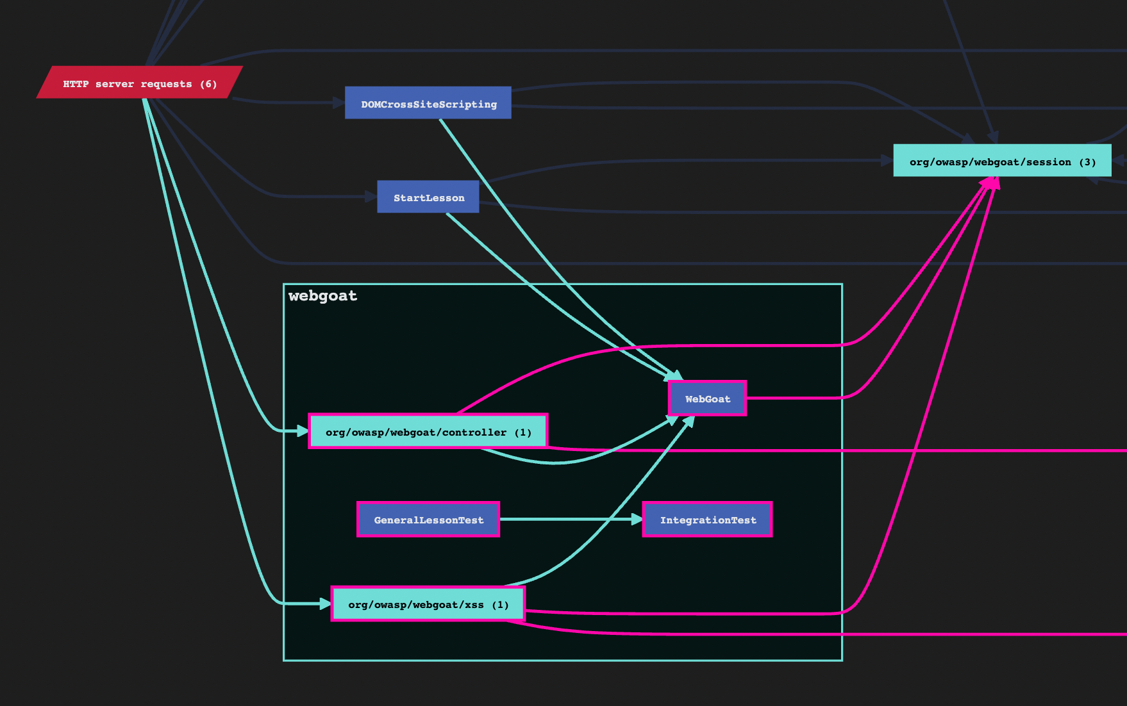The image size is (1127, 706).
Task: Open the org/owasp/webgoat/session (3) package node
Action: [x=1003, y=161]
